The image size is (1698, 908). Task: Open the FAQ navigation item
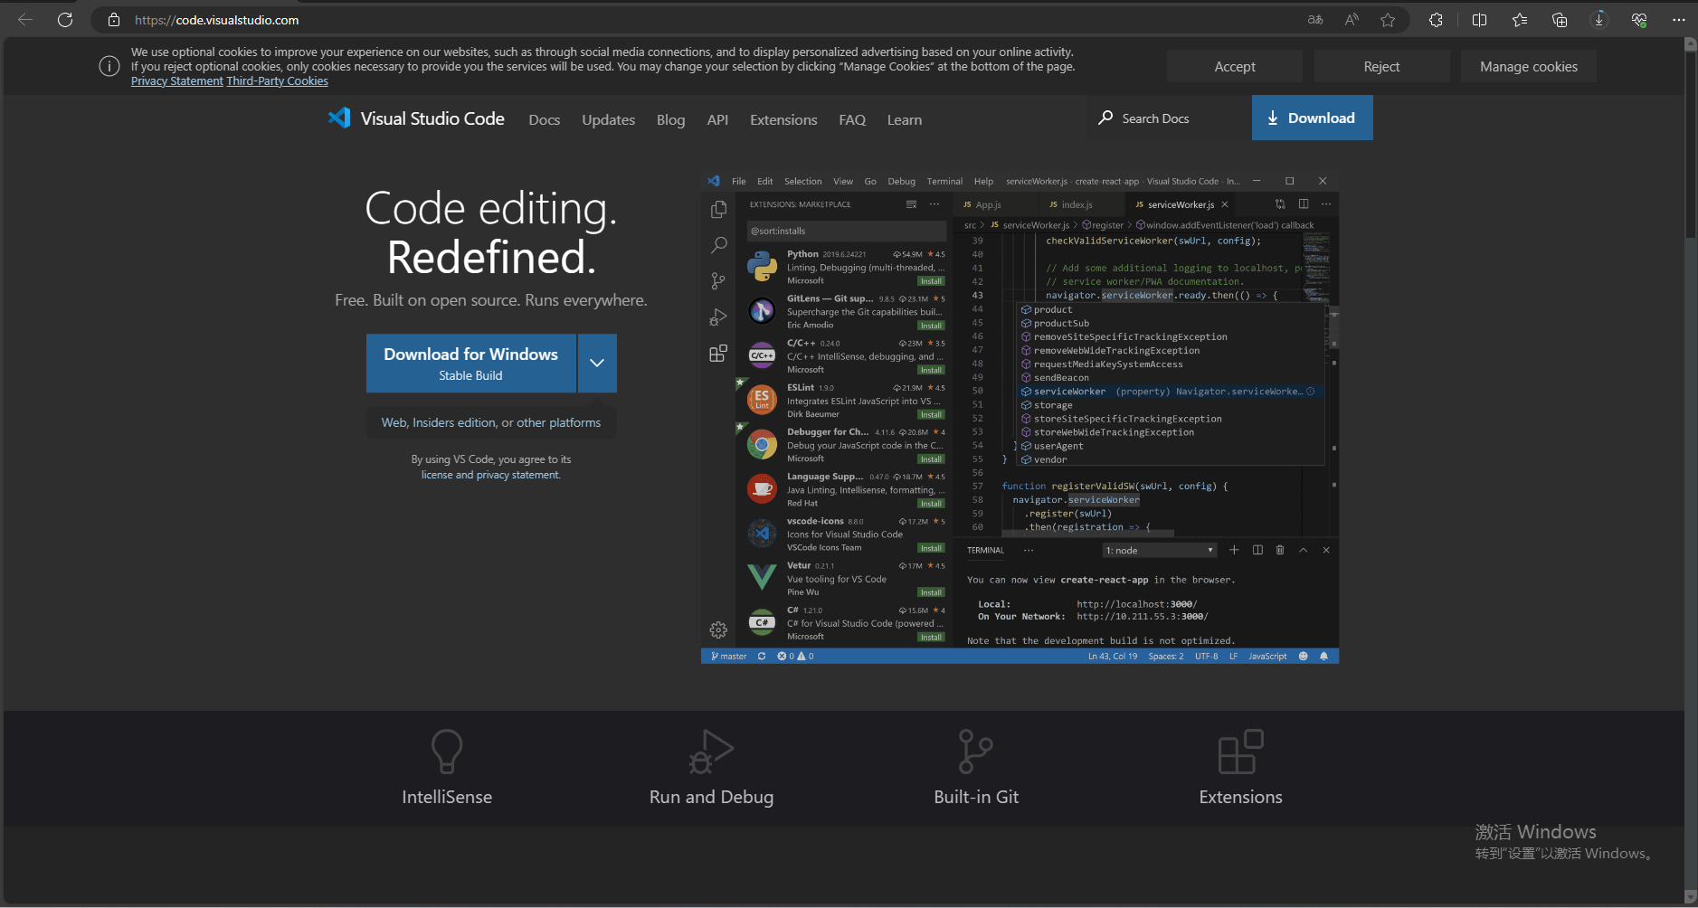point(852,119)
